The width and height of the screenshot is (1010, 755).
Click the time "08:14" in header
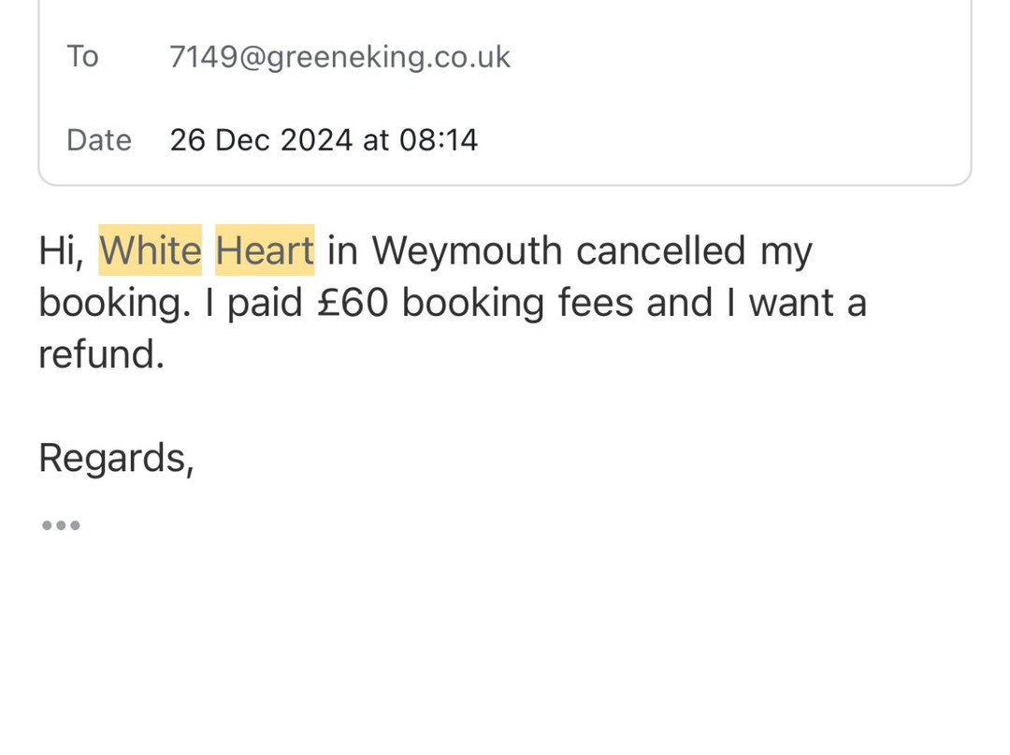[439, 140]
